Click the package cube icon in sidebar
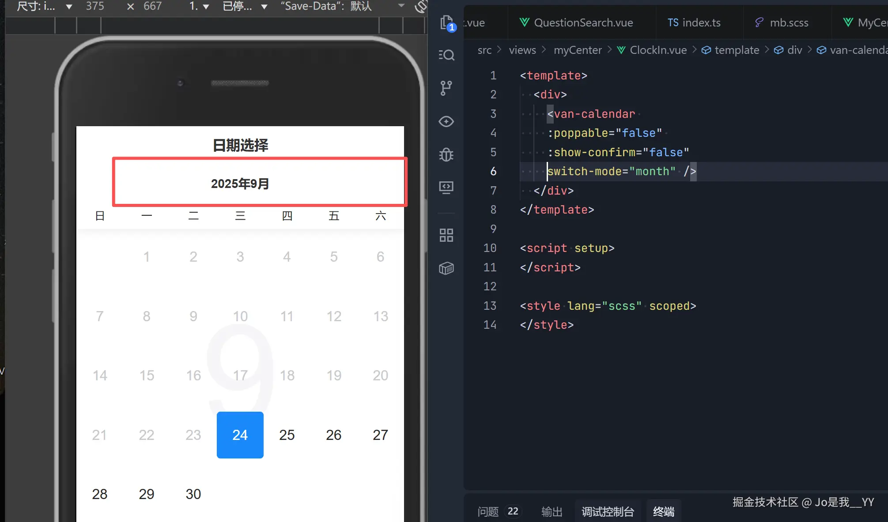 tap(446, 268)
